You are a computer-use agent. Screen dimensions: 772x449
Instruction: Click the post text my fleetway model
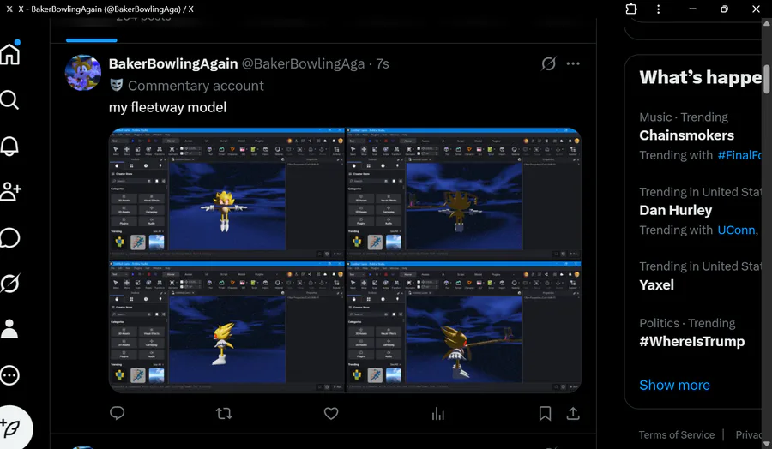[167, 107]
